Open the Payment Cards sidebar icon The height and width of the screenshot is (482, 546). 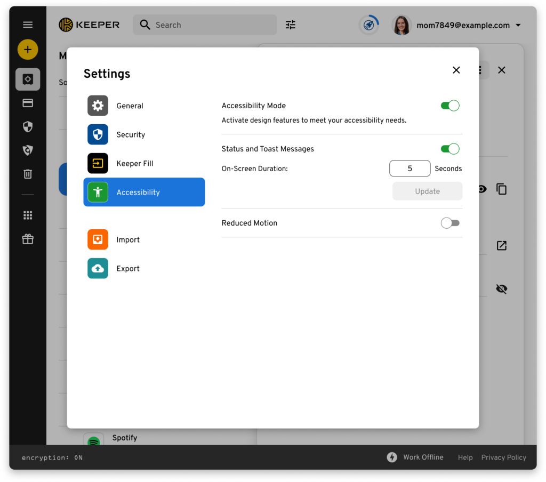[x=28, y=103]
